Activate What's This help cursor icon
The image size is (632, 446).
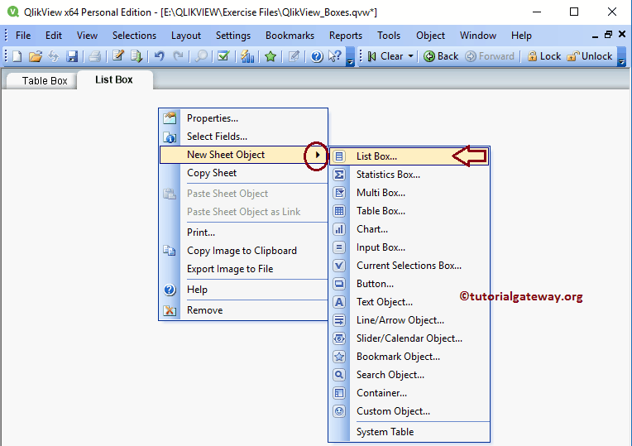click(x=334, y=56)
